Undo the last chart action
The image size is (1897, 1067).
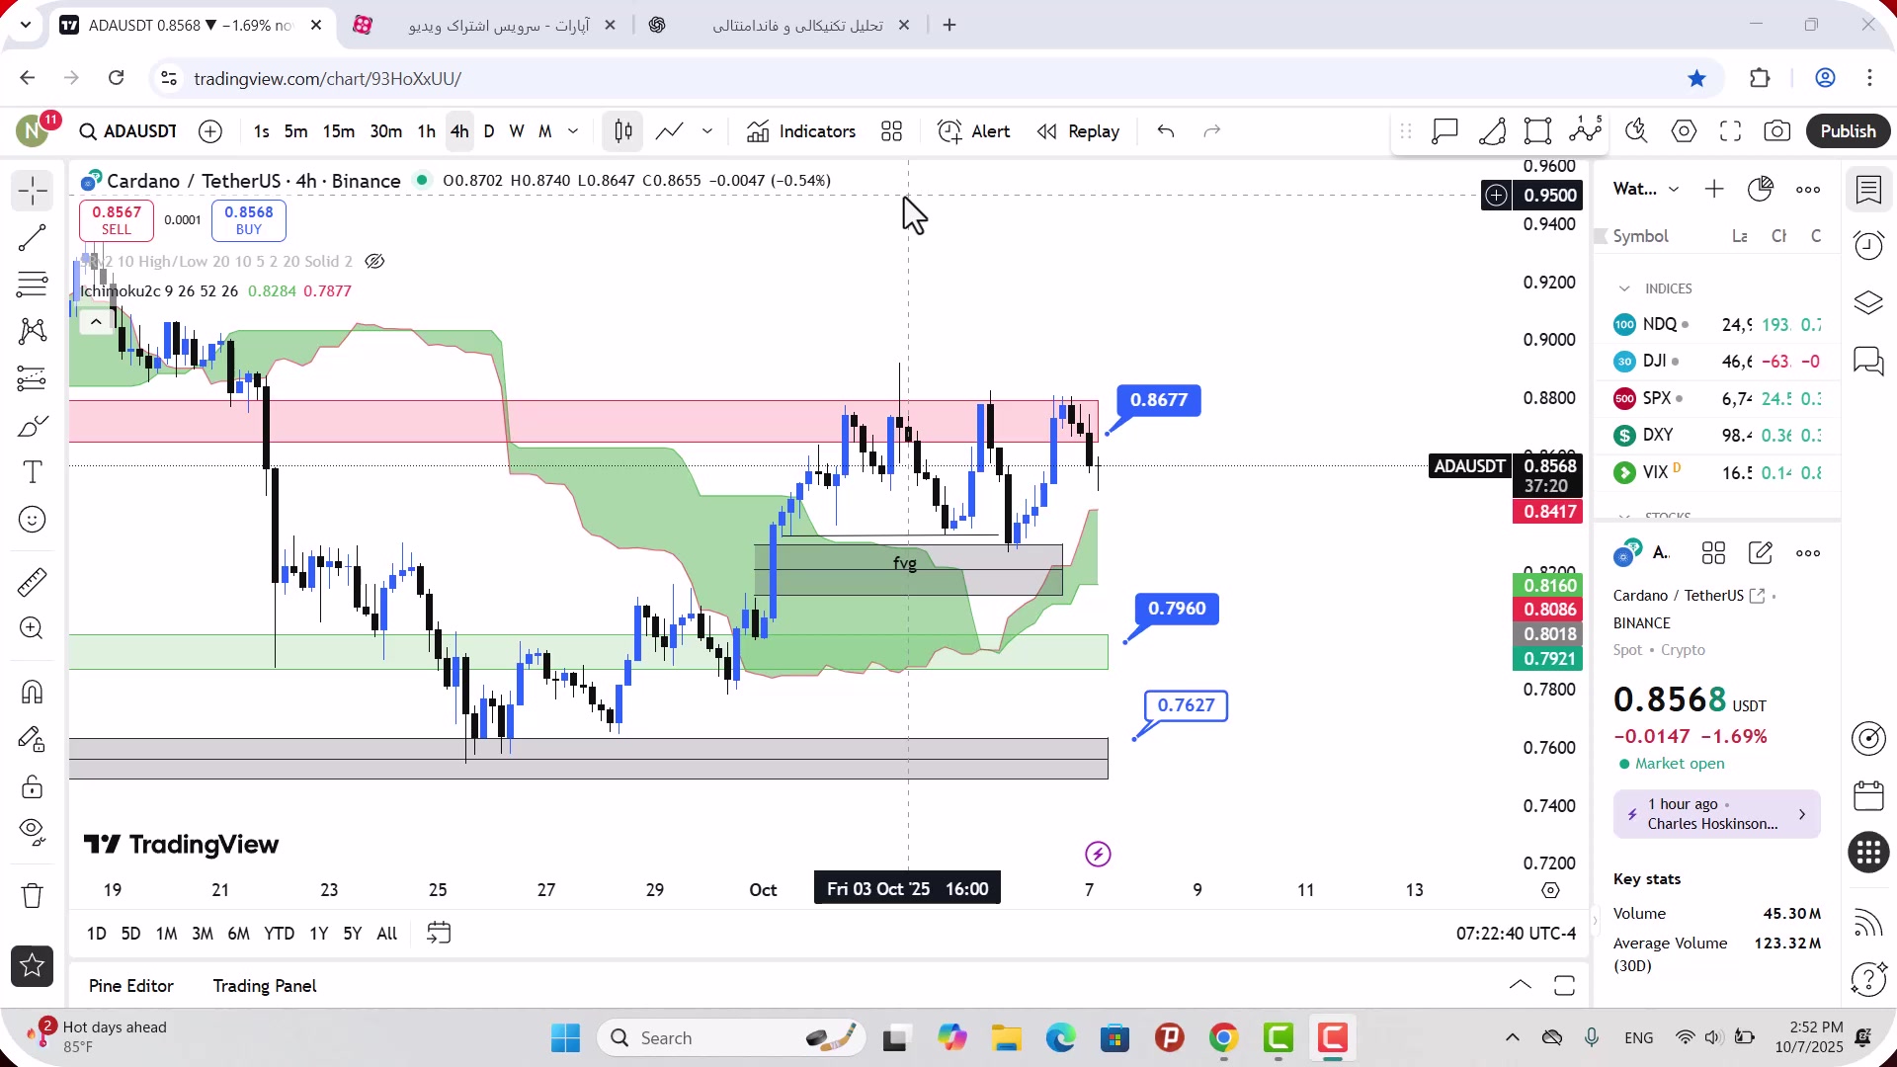click(x=1166, y=131)
